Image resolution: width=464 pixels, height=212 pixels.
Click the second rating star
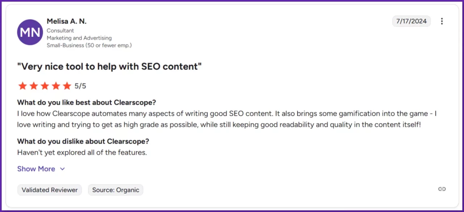(34, 86)
